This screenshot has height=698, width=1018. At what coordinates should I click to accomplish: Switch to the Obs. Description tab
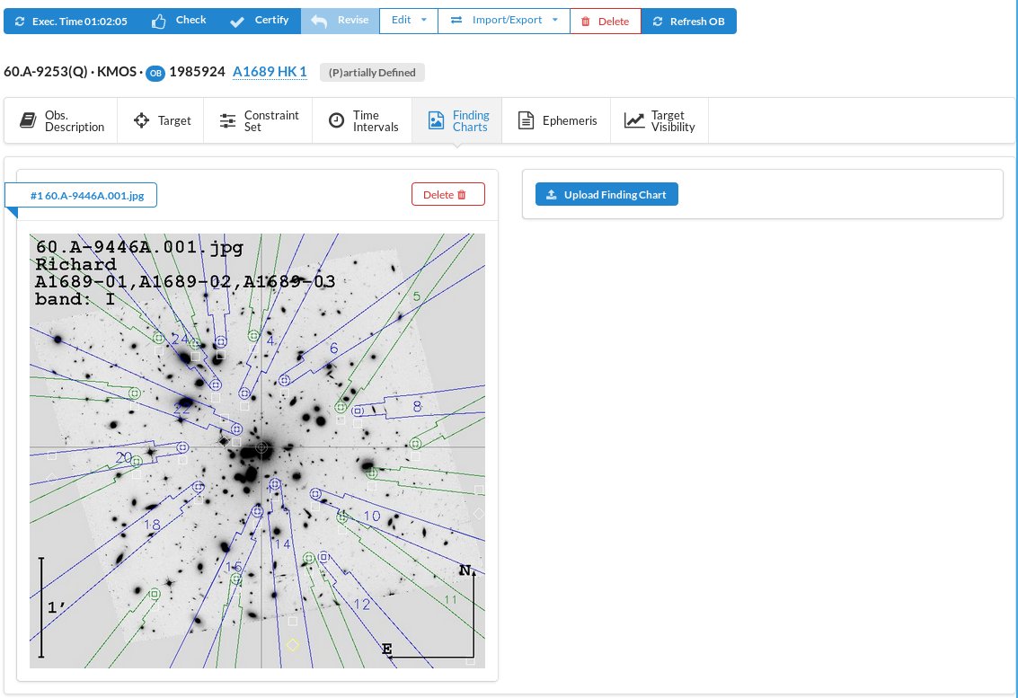coord(61,121)
